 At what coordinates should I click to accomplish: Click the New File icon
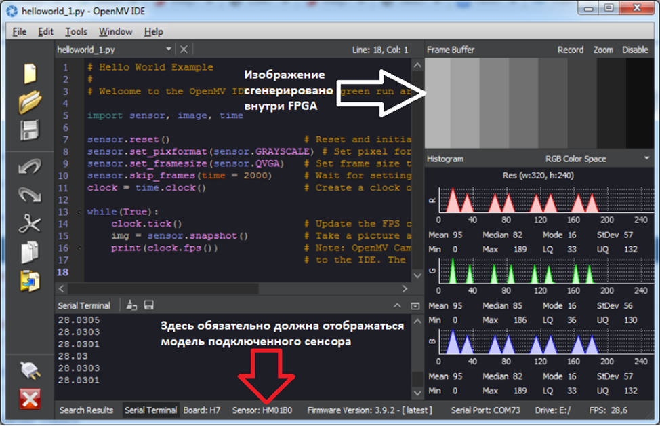point(29,73)
